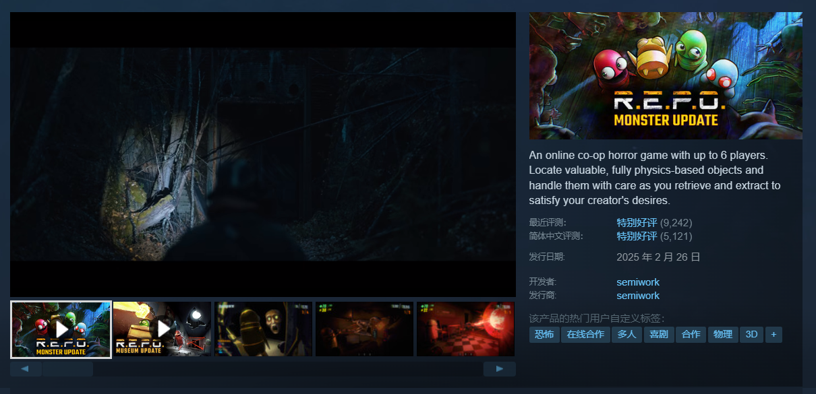Select the 多人 tag

[x=626, y=334]
